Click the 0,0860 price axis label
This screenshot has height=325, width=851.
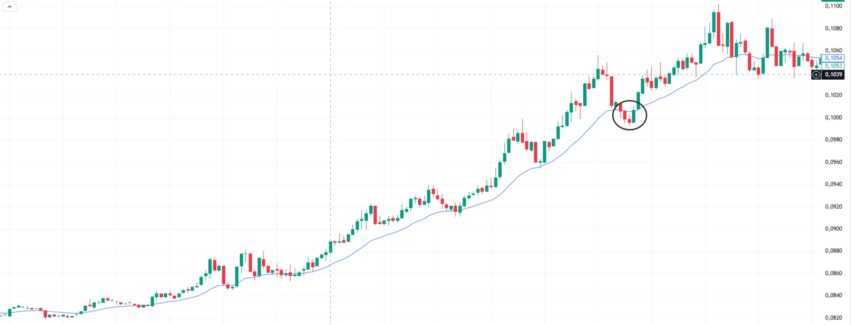pyautogui.click(x=833, y=273)
